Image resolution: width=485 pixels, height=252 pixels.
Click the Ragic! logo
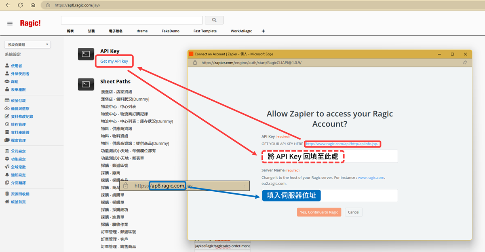(x=30, y=23)
